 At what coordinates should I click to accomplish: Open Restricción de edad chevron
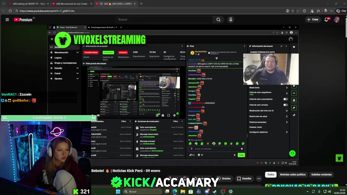pyautogui.click(x=287, y=116)
